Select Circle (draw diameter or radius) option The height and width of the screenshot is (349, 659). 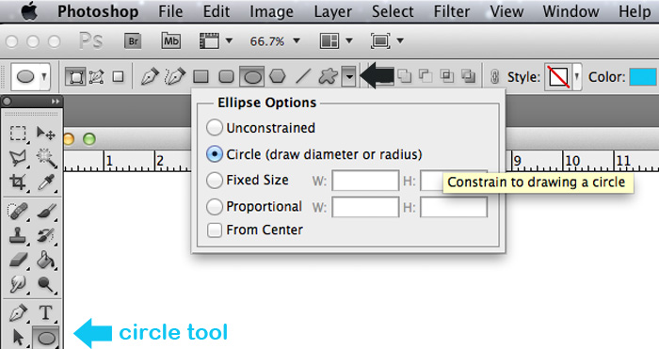click(x=215, y=154)
